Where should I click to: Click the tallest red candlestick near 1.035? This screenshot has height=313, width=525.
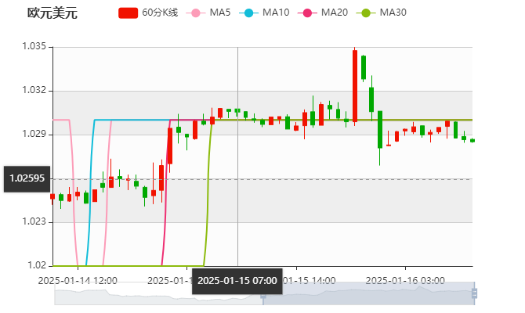[355, 85]
